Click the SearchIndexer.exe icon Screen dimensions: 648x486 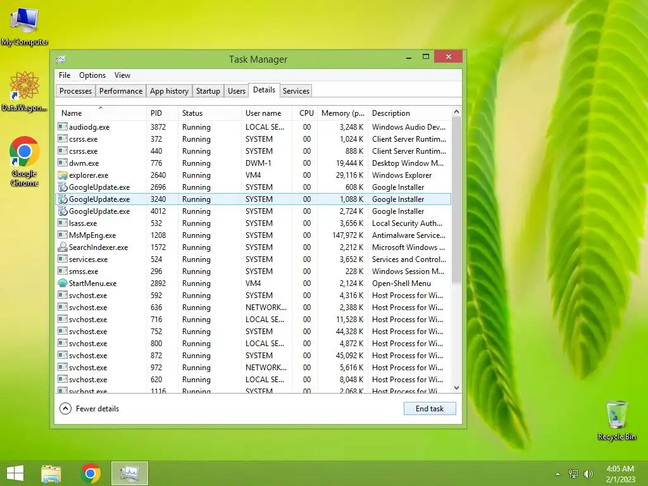[x=63, y=247]
